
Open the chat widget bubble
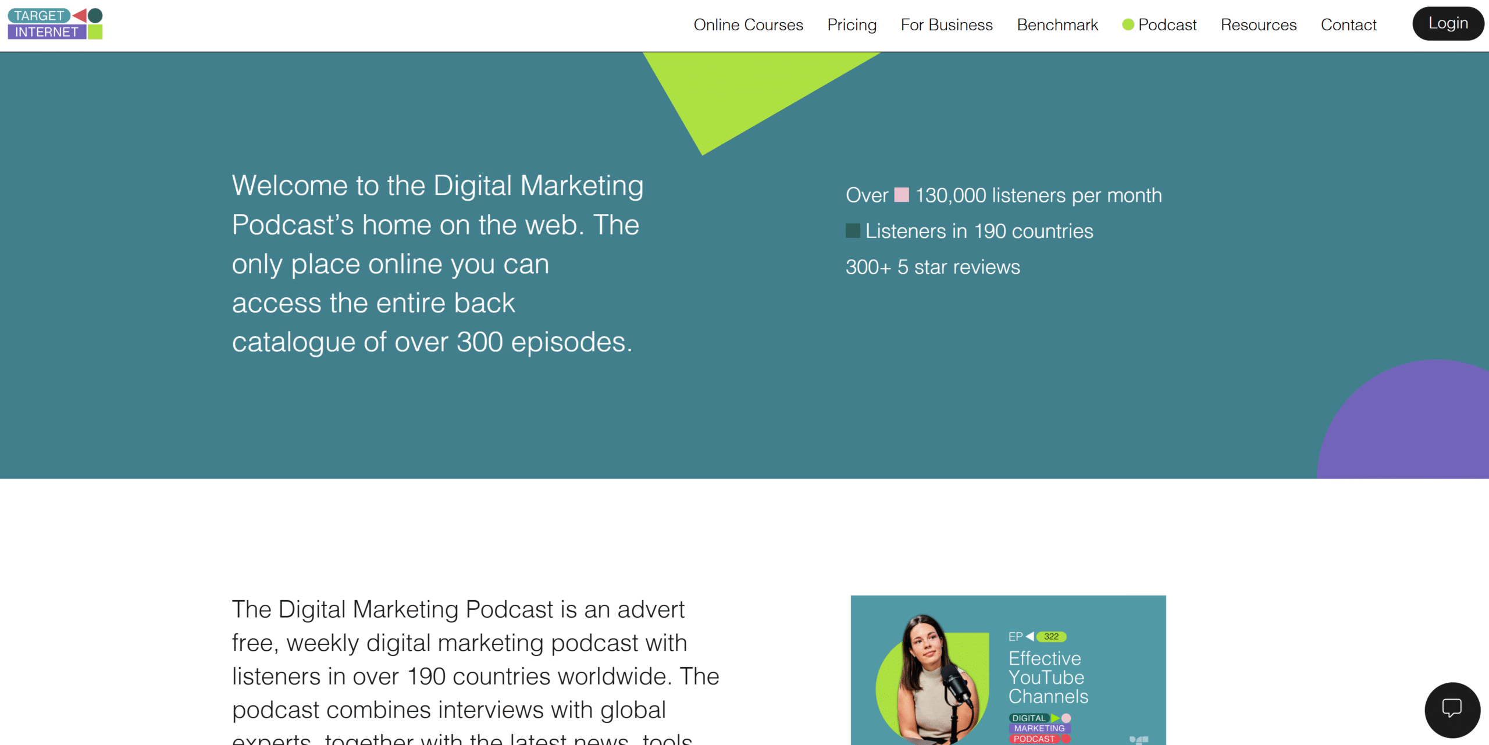(x=1452, y=709)
